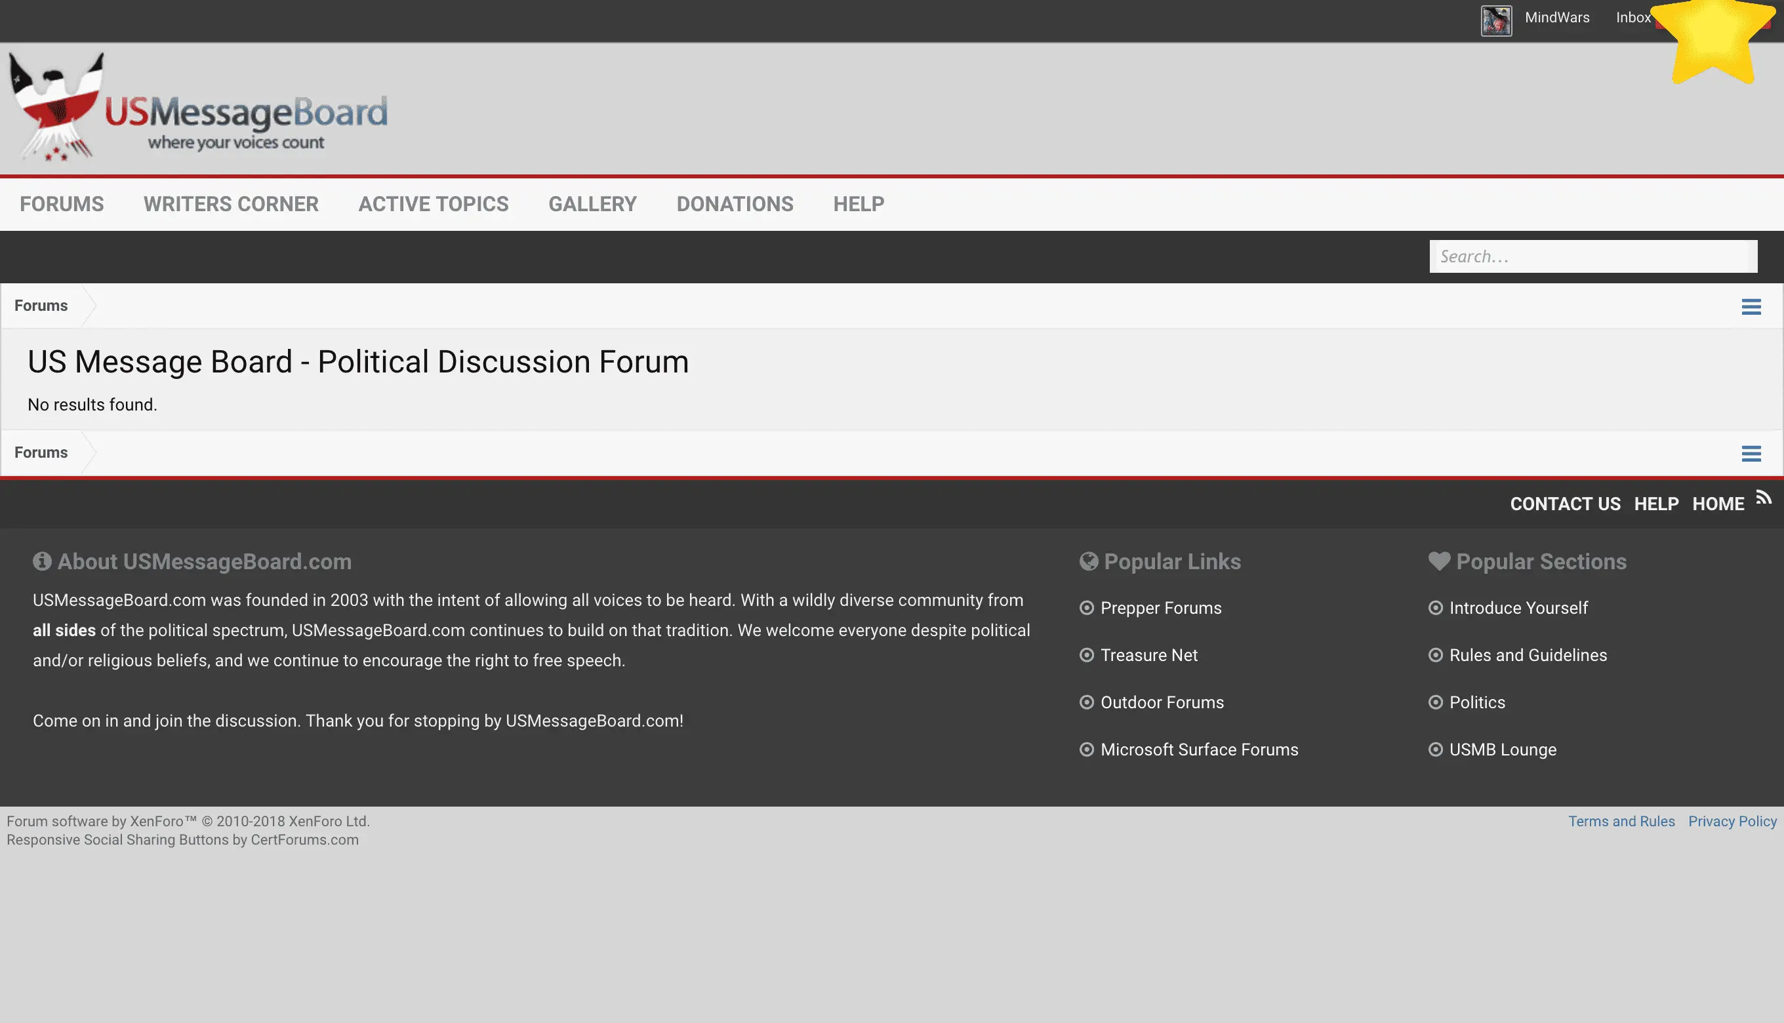The image size is (1784, 1023).
Task: Go to Introduce Yourself section
Action: pos(1518,608)
